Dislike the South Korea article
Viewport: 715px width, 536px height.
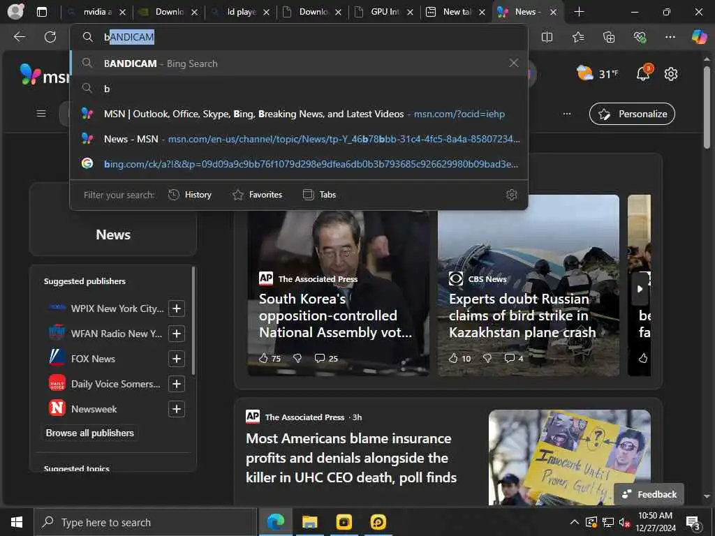pos(297,358)
